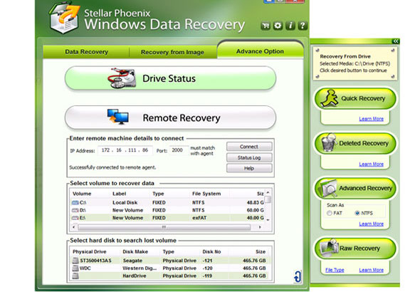The width and height of the screenshot is (420, 292).
Task: Click the unnamed HardDrive disk icon
Action: [75, 276]
